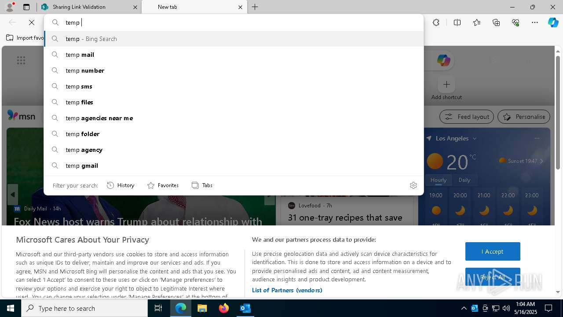Choose 'temp agency' suggestion
The image size is (563, 317).
tap(234, 150)
